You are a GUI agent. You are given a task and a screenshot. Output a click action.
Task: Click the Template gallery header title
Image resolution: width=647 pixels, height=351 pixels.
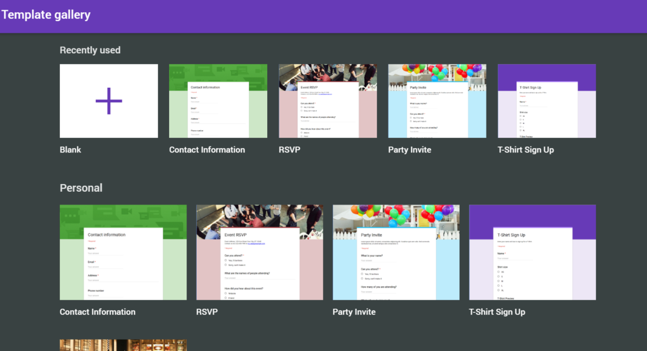point(46,15)
